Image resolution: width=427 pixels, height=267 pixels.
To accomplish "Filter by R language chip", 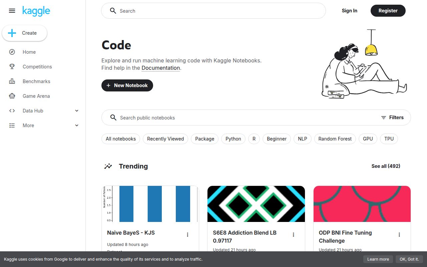I will tap(254, 139).
